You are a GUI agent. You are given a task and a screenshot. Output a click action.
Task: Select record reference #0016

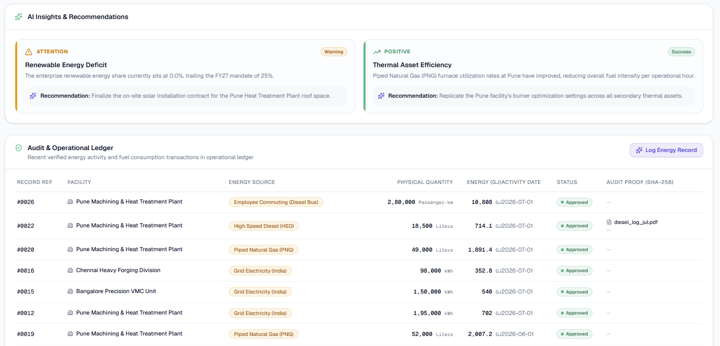[x=26, y=271]
